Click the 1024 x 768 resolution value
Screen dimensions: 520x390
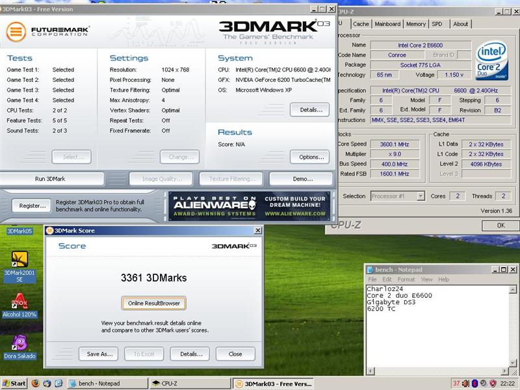click(175, 70)
